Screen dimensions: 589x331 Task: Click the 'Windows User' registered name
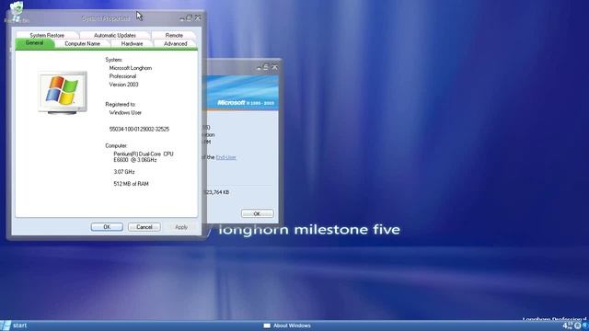pyautogui.click(x=125, y=112)
